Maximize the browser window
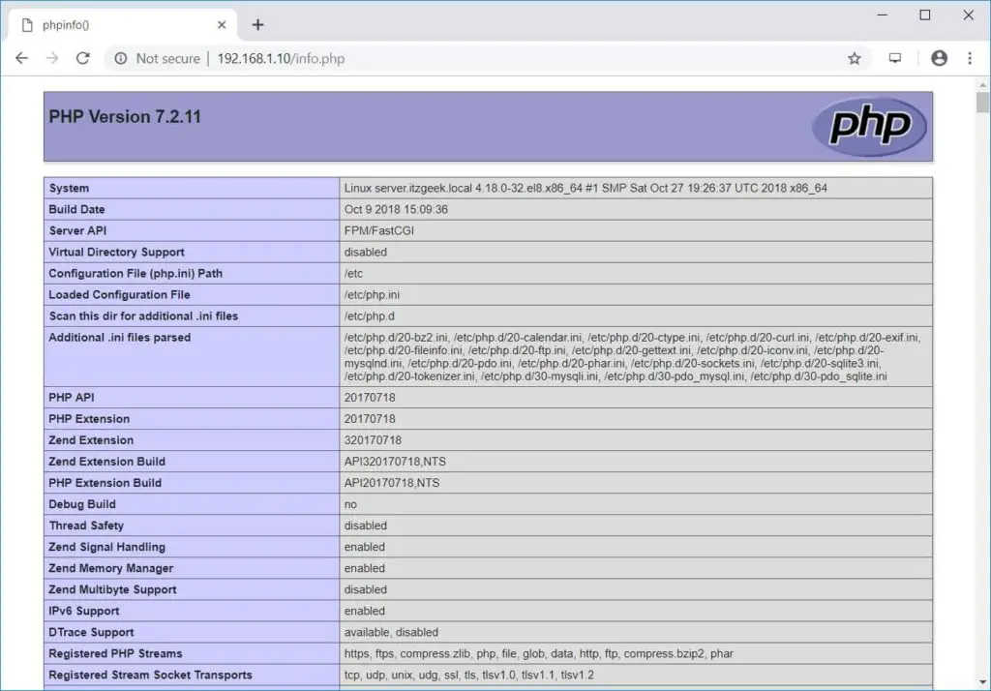The height and width of the screenshot is (691, 991). [924, 15]
